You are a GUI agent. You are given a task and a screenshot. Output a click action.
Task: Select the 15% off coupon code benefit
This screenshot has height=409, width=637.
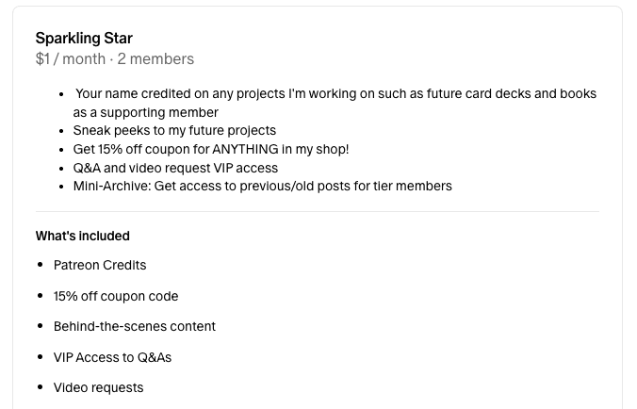click(x=116, y=296)
